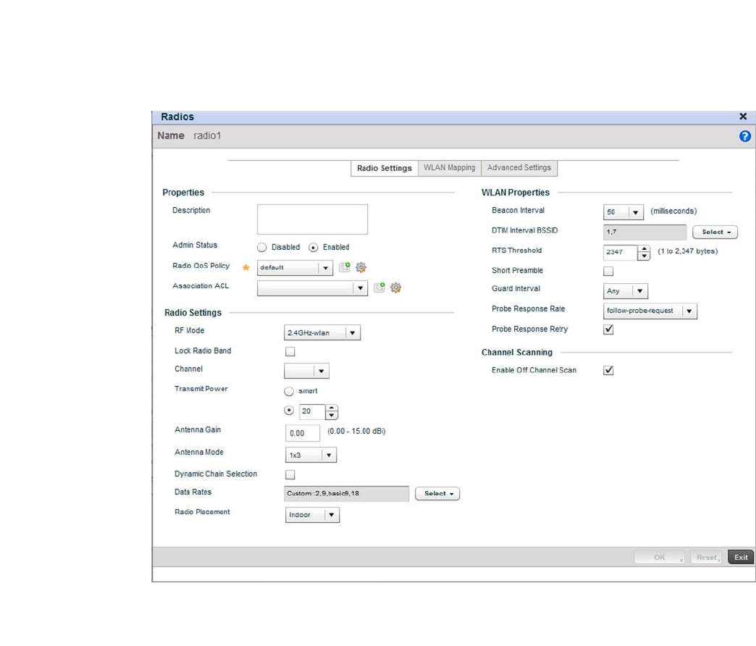Open the Probe Response Rate dropdown
756x646 pixels.
(650, 311)
